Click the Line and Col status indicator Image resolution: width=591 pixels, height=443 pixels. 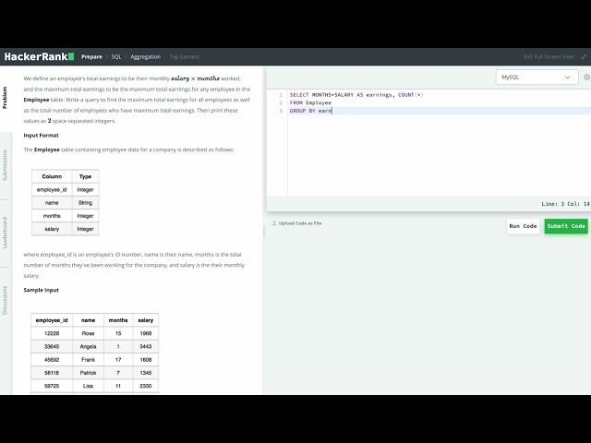click(565, 204)
